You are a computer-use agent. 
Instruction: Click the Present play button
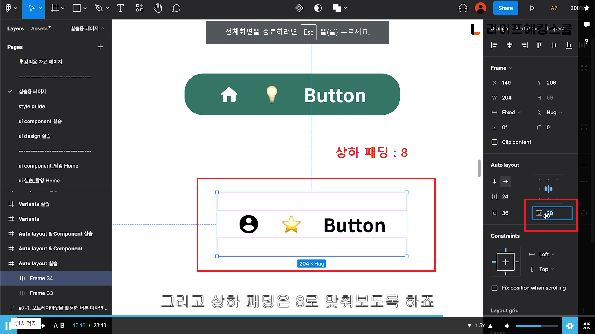[532, 8]
